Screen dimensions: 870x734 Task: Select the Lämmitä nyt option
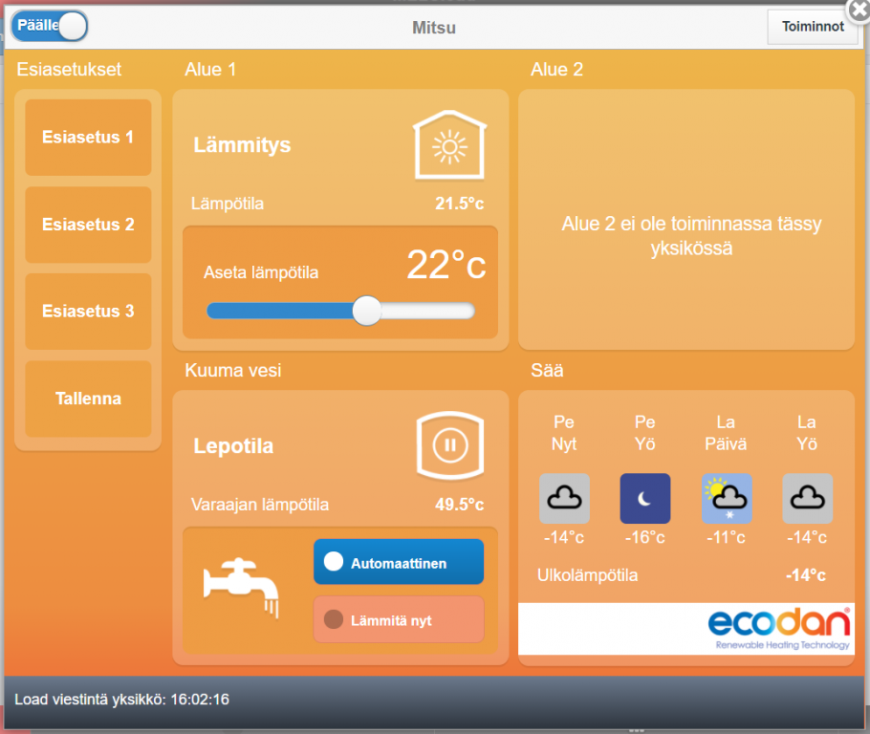[398, 620]
